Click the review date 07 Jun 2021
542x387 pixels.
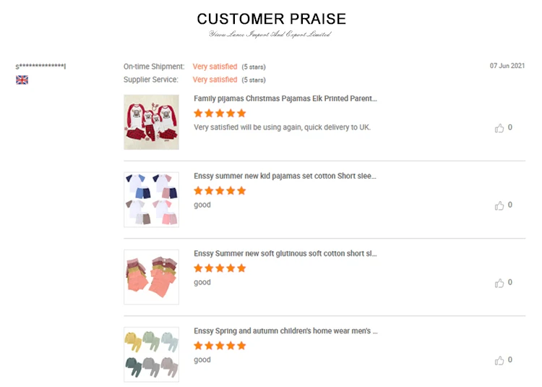(507, 66)
